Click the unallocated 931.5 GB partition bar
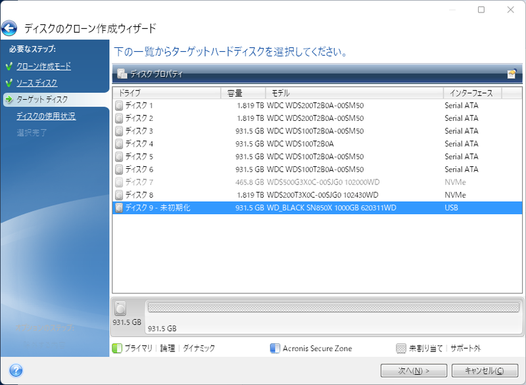Screen dimensions: 526x385 333,307
